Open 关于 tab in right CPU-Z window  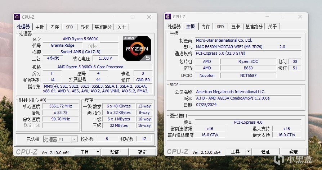272,27
